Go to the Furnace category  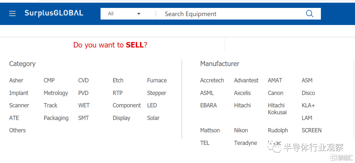point(157,80)
